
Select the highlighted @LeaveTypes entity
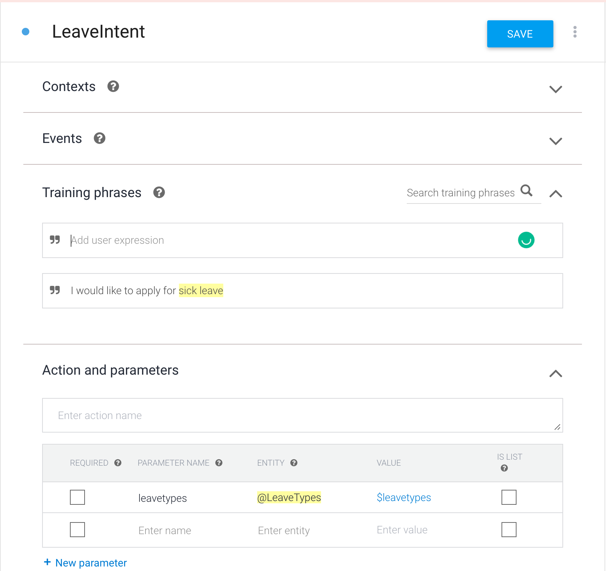point(289,497)
